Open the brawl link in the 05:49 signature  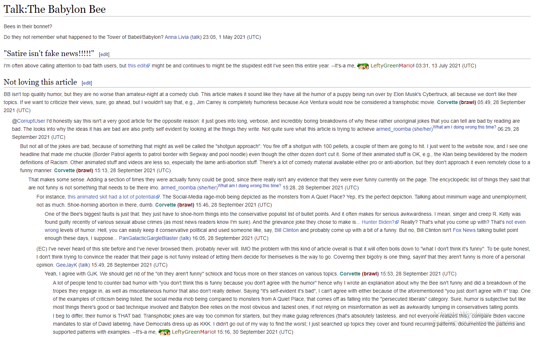468,102
